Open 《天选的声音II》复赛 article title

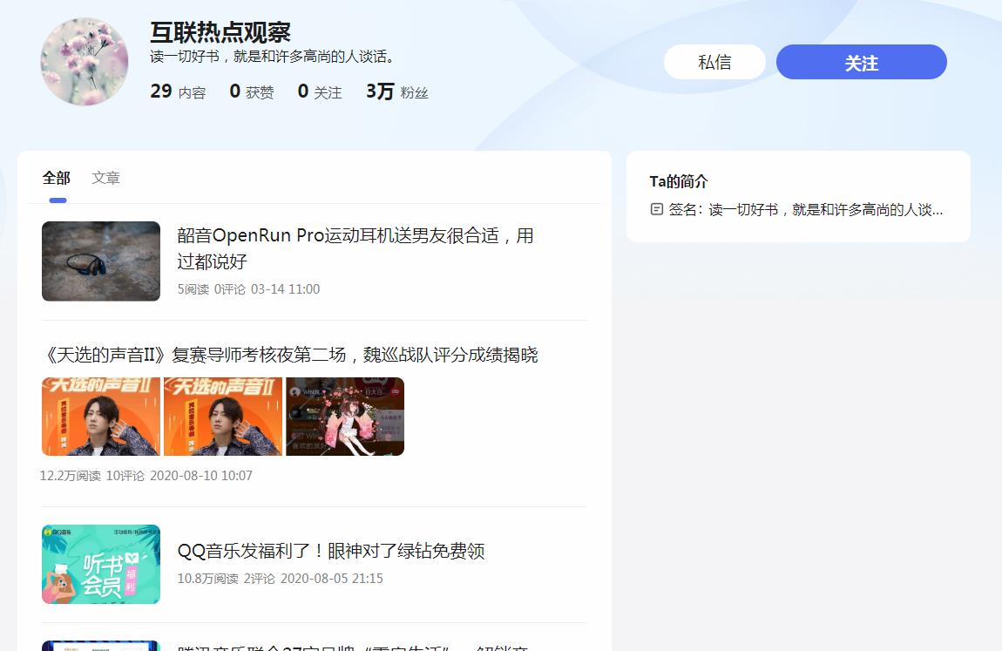[291, 355]
